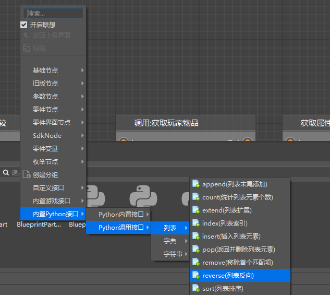Viewport: 330px width, 295px height.
Task: Open the 旧版节点 menu entry
Action: (x=53, y=83)
